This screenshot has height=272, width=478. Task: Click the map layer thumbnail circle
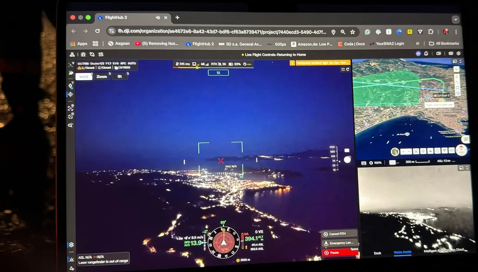395,152
